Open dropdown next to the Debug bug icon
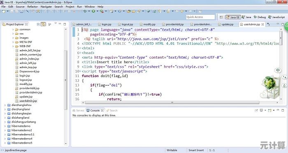Screen dimensions: 288x153 click(x=89, y=11)
